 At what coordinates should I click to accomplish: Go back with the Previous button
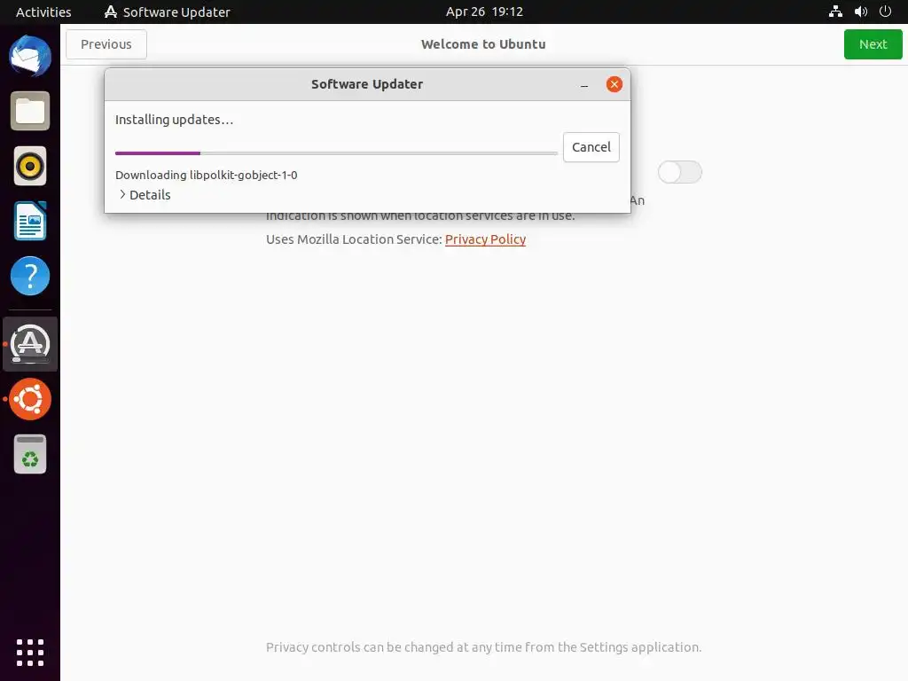(x=106, y=44)
